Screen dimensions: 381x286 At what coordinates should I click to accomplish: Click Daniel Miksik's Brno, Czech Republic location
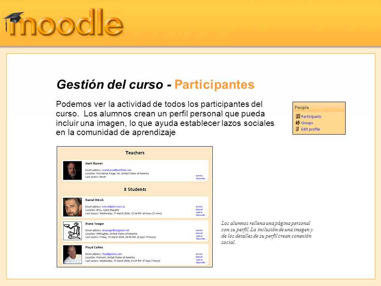[102, 210]
